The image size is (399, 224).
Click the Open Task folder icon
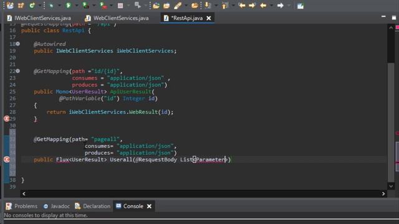(166, 6)
